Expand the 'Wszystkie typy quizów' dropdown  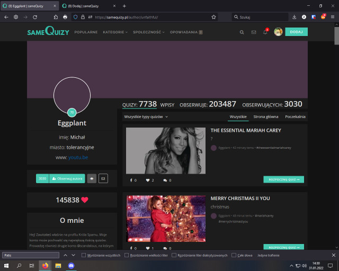tap(146, 116)
